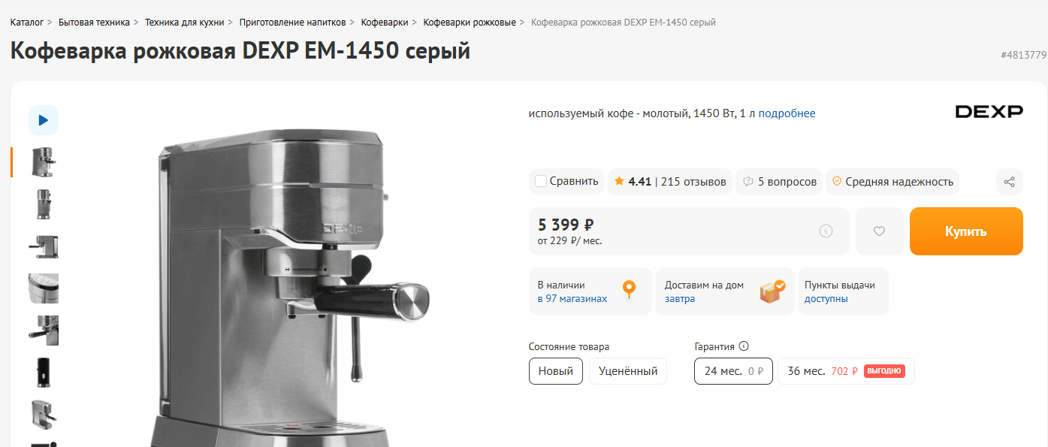The image size is (1048, 447).
Task: Play the product video
Action: point(44,120)
